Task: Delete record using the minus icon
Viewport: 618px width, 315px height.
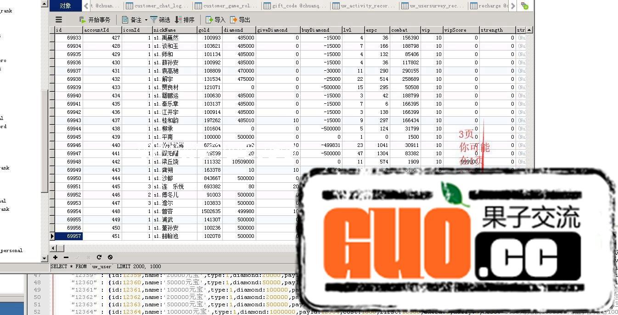Action: [x=66, y=257]
